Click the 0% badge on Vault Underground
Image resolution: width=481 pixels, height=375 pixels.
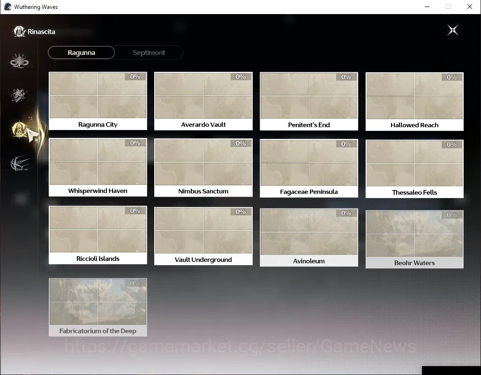pos(240,212)
